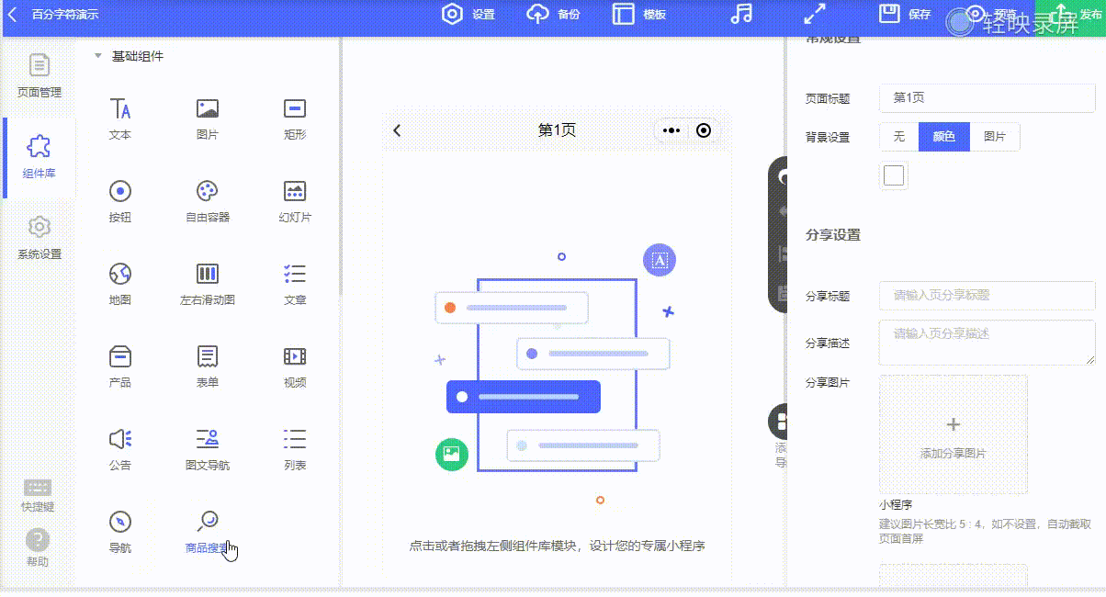The width and height of the screenshot is (1106, 597).
Task: Select the 自由容器 free container component
Action: coord(208,201)
